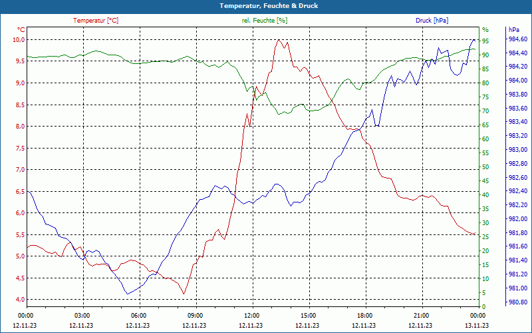Click the green '%' unit label

[485, 29]
